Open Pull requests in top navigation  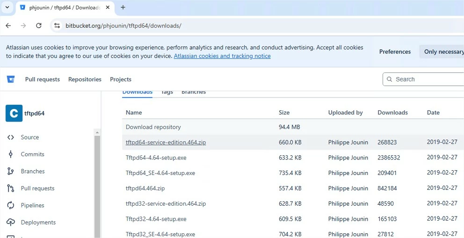coord(42,79)
